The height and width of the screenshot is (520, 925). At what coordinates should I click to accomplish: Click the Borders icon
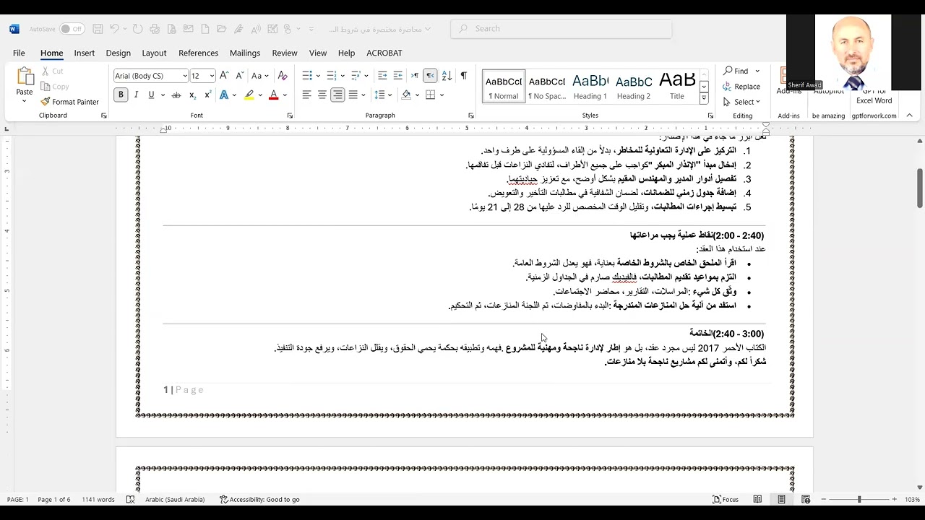point(431,95)
